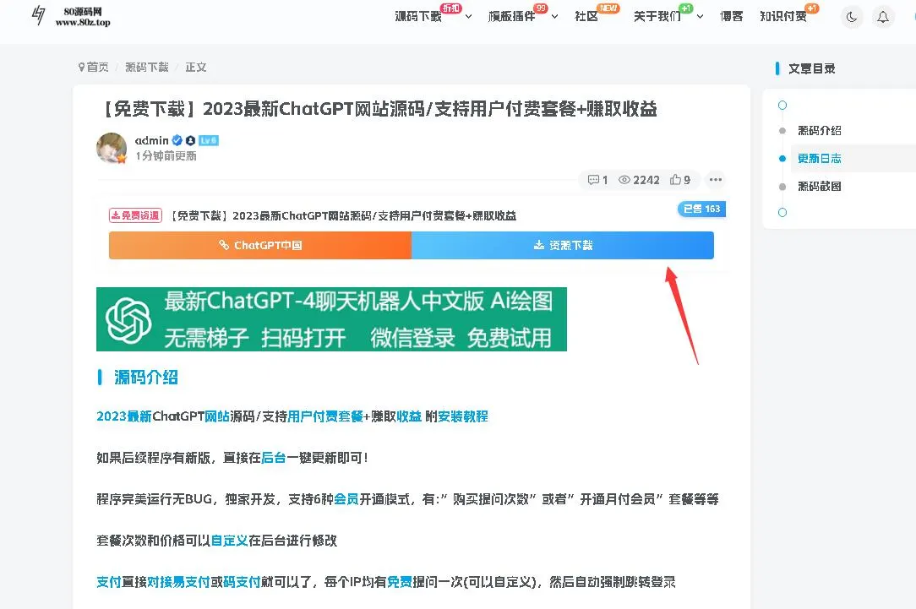Click the article title heading text
The image size is (916, 609).
(x=379, y=109)
